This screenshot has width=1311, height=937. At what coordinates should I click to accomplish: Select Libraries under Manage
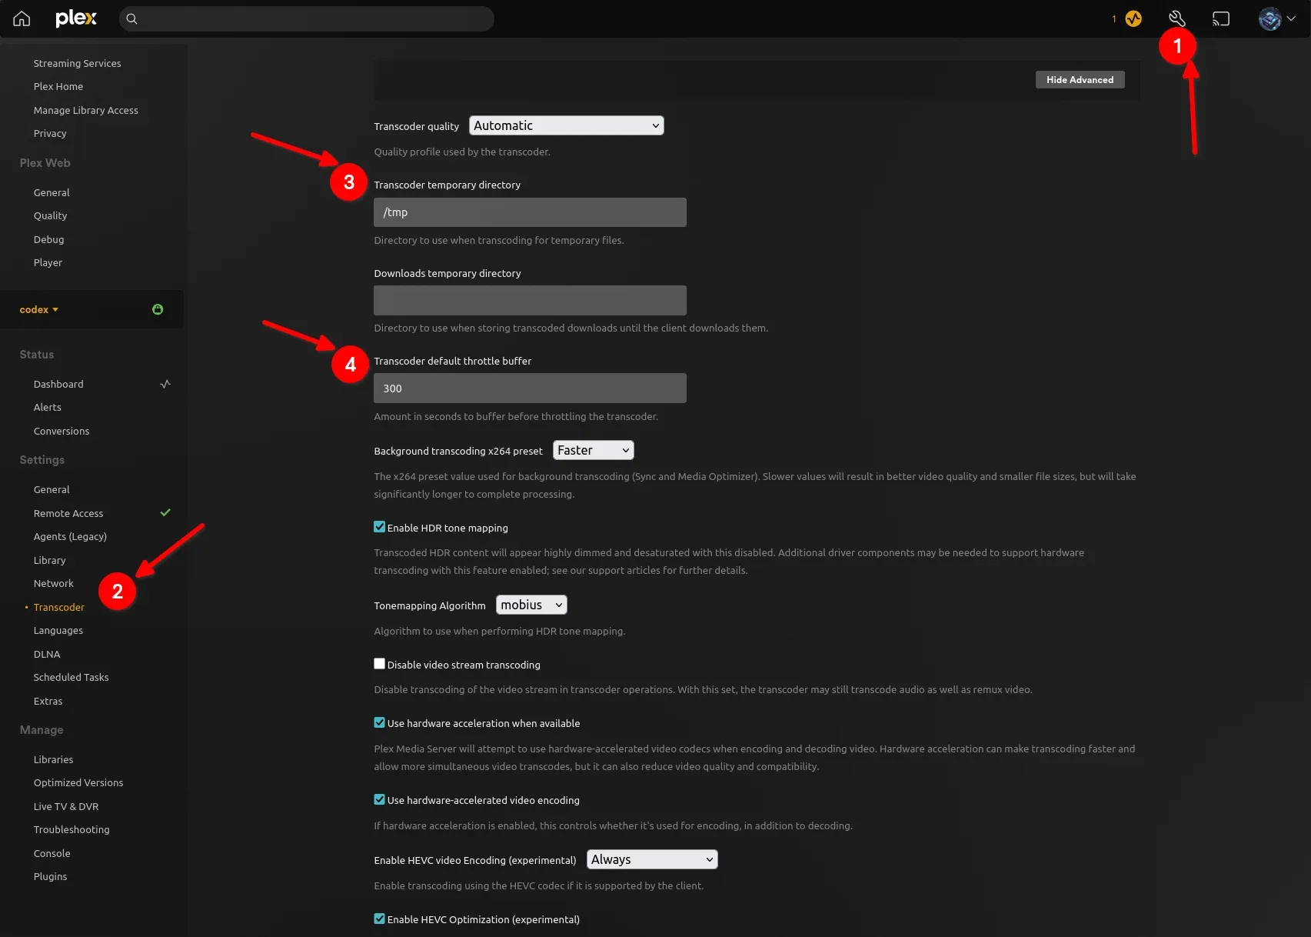(x=53, y=759)
